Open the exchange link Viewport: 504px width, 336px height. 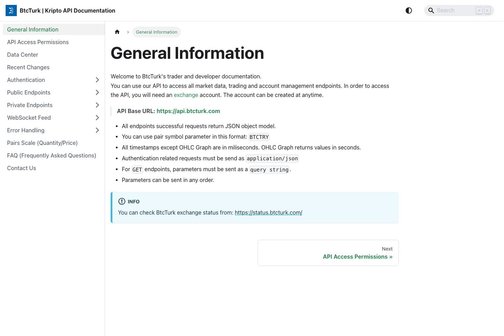point(186,95)
